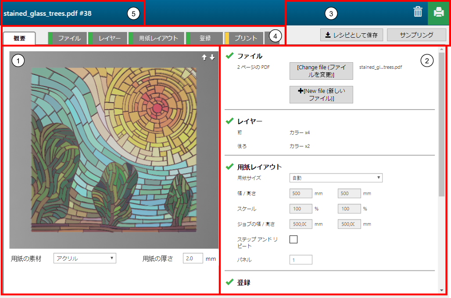451x298 pixels.
Task: Open the ファイル tab
Action: click(x=68, y=38)
